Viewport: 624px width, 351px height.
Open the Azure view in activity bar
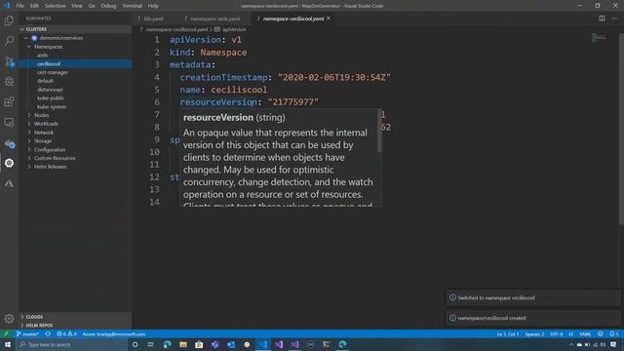point(9,183)
